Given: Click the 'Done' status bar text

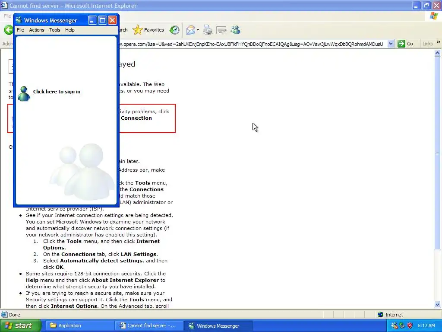Looking at the screenshot, I should click(15, 315).
